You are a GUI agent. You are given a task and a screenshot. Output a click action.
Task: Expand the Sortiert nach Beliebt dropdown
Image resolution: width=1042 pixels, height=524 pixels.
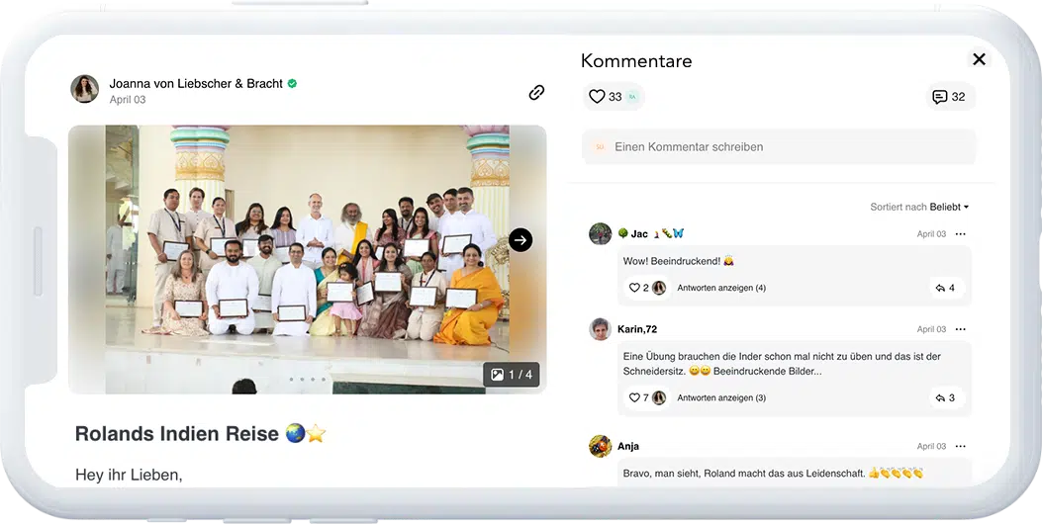click(x=919, y=207)
